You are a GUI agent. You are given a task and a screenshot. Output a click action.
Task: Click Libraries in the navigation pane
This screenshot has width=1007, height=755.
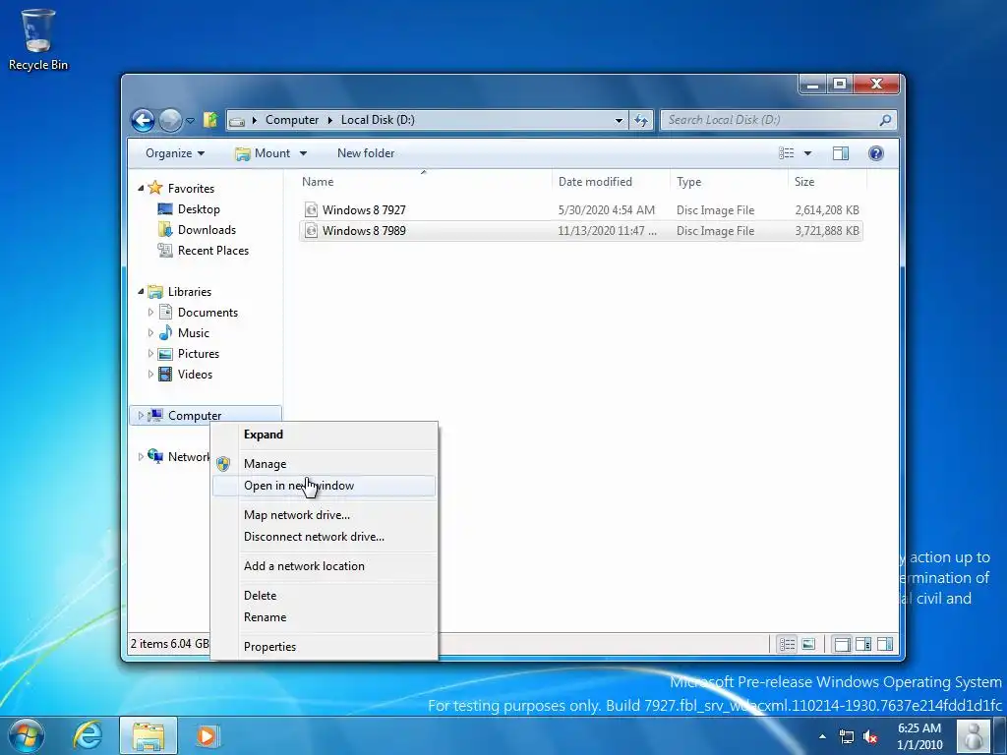click(190, 291)
